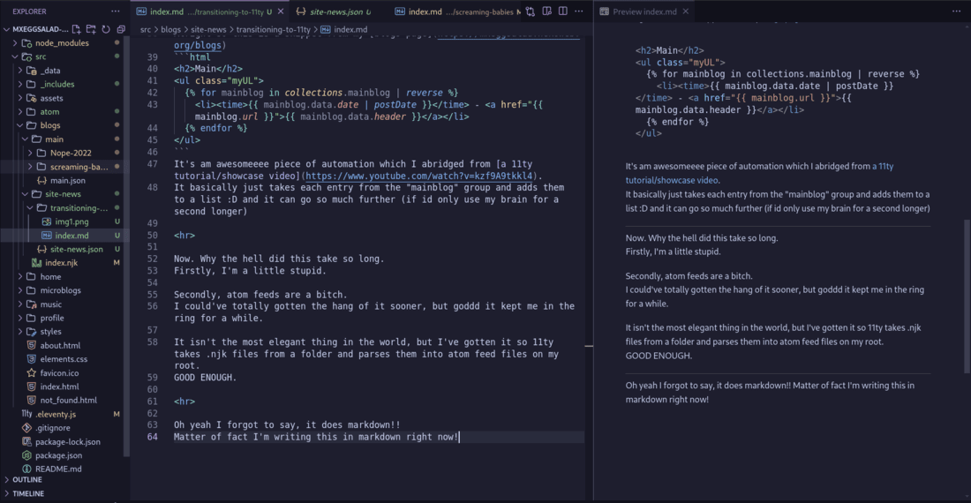Open editor group more actions menu
The height and width of the screenshot is (503, 971).
coord(579,11)
